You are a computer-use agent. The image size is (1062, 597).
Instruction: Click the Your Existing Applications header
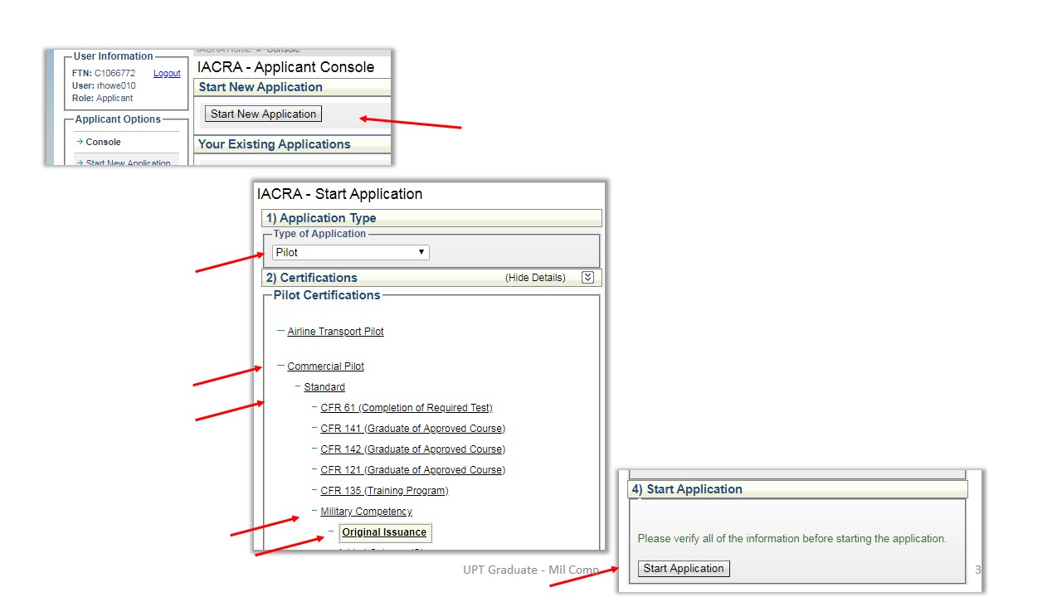pyautogui.click(x=292, y=144)
